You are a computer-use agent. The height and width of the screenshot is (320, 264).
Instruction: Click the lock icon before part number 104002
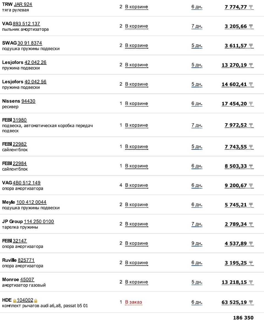pyautogui.click(x=15, y=300)
